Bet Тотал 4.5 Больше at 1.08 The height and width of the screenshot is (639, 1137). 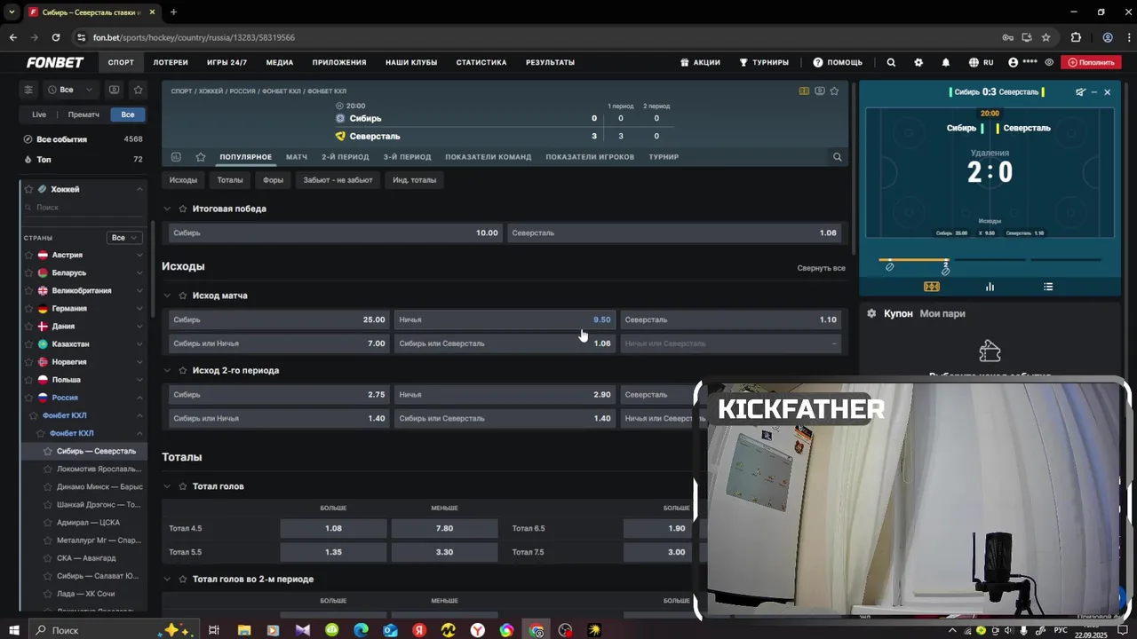333,528
